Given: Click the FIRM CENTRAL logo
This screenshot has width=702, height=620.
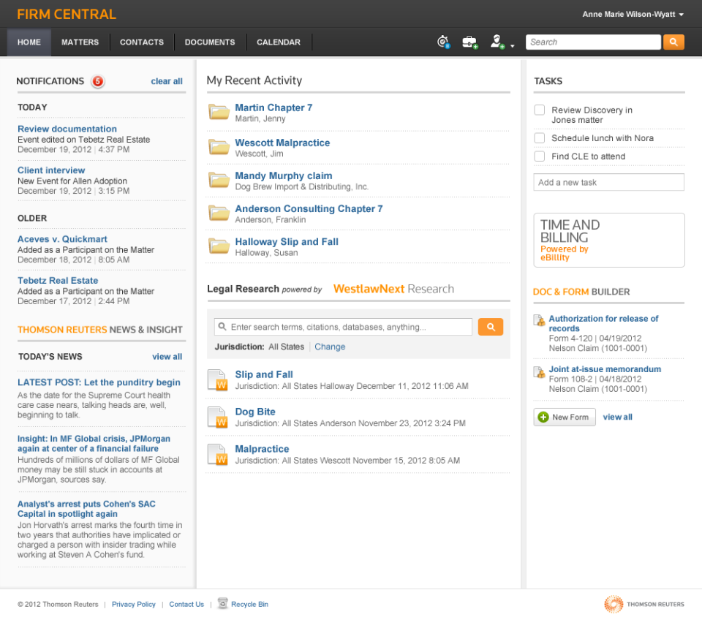Looking at the screenshot, I should (x=67, y=15).
